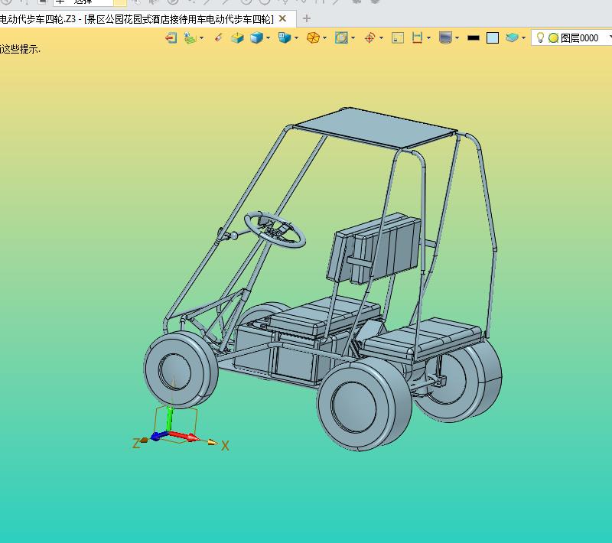Click the blue cube with sheet icon
Screen dimensions: 612x543
285,37
